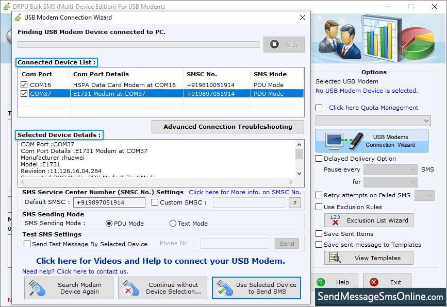Click the wizard dialog title bar app icon
This screenshot has height=307, width=447.
[x=18, y=18]
